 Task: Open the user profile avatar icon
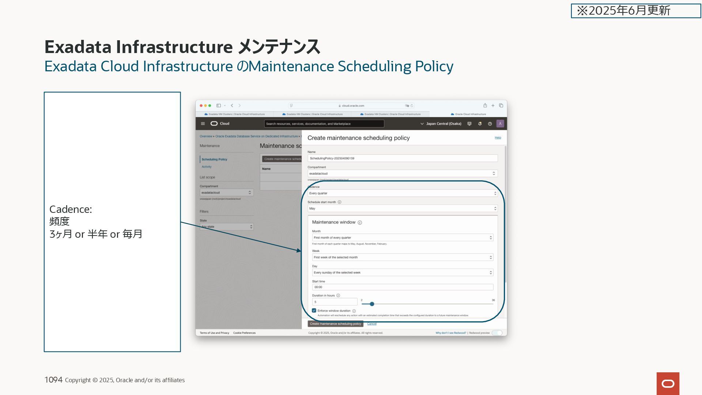point(500,124)
